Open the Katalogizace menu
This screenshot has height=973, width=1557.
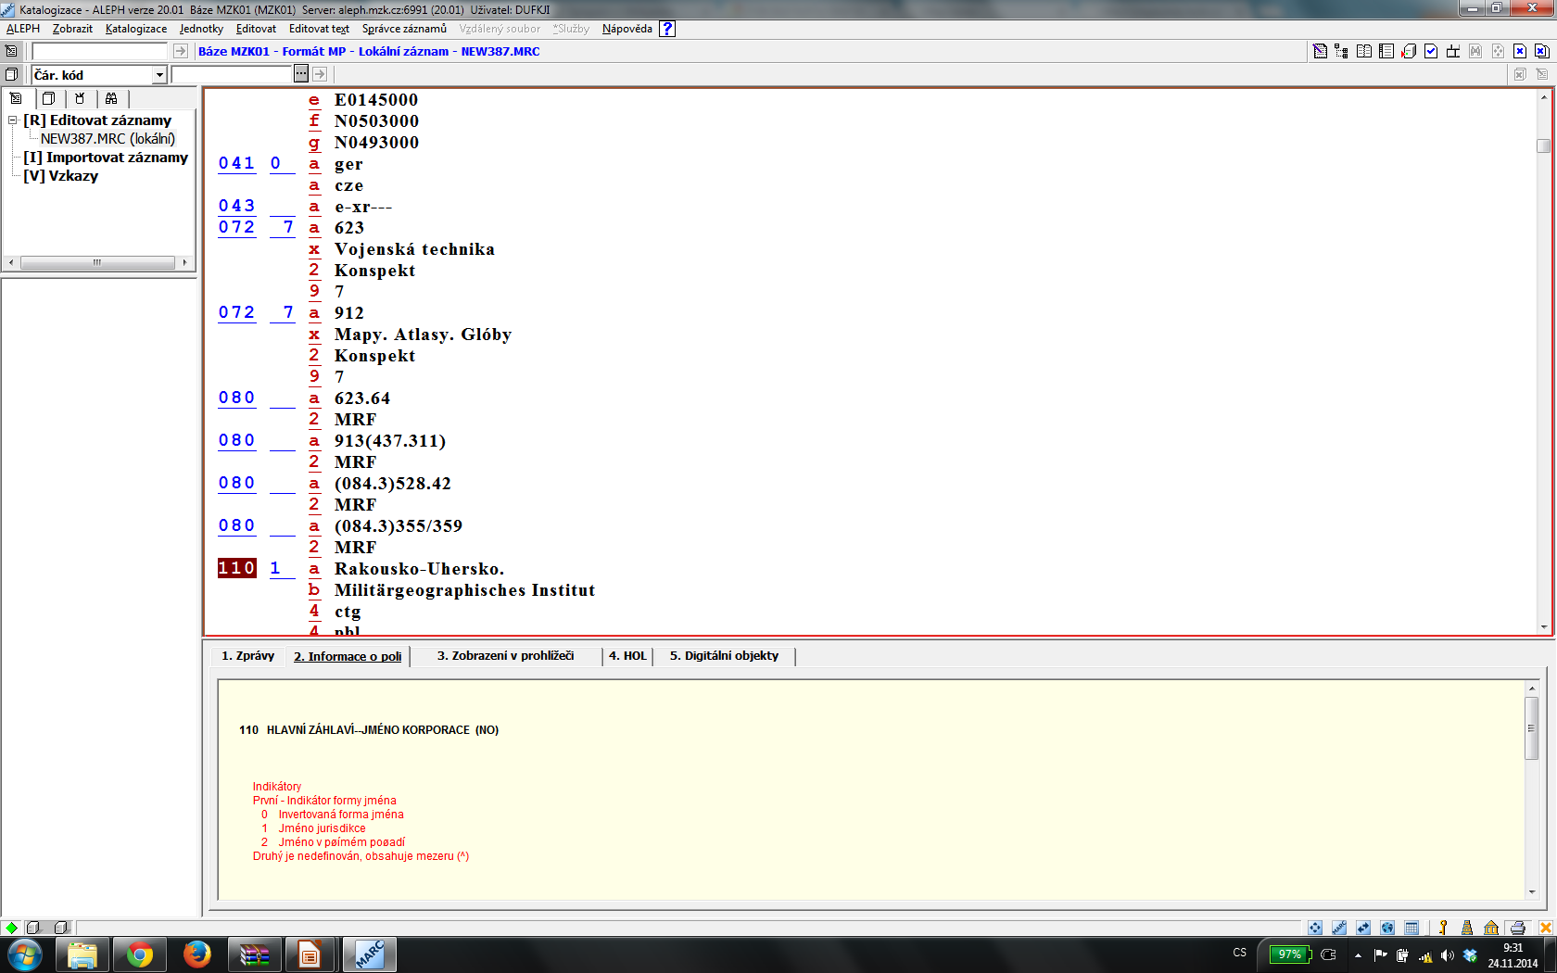136,29
